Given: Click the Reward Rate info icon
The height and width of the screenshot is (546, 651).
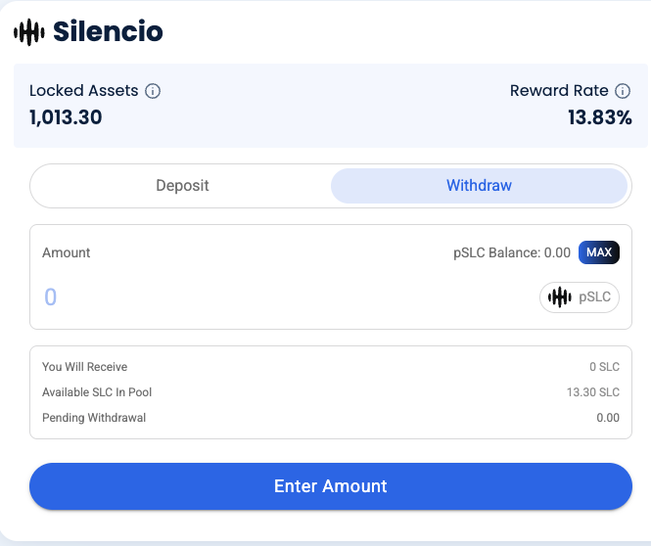Looking at the screenshot, I should (x=623, y=91).
